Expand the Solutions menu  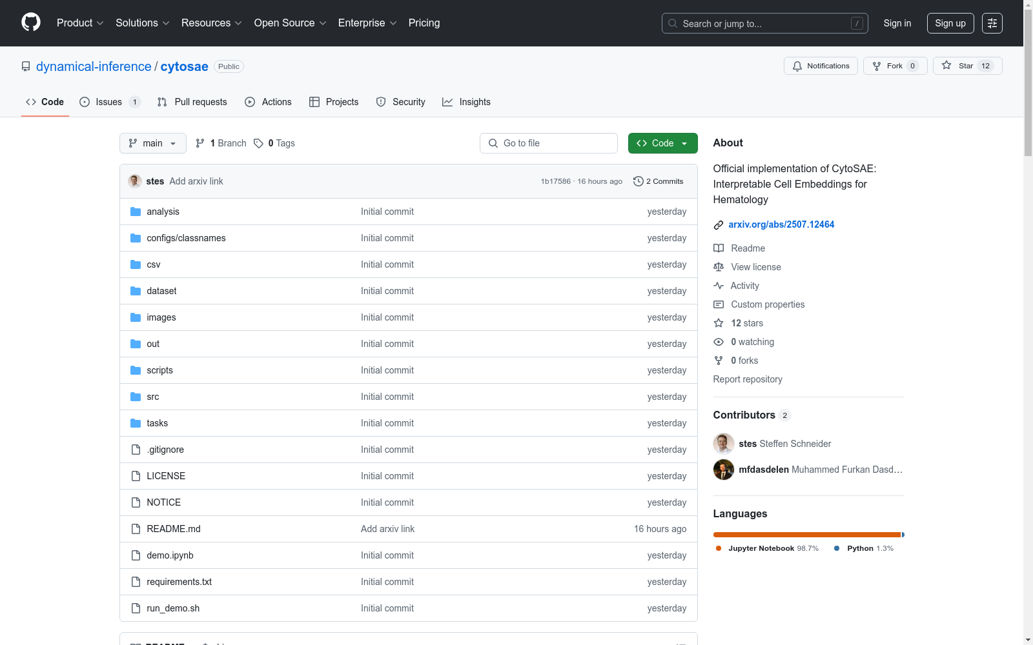pyautogui.click(x=143, y=23)
